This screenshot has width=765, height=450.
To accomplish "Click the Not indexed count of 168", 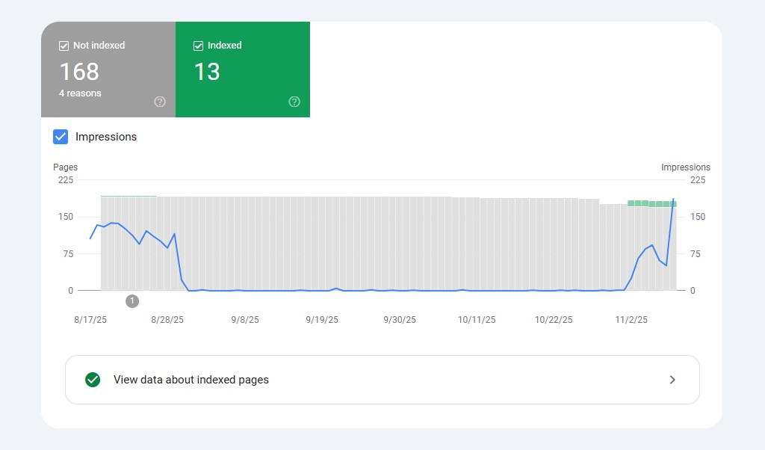I will pos(80,72).
